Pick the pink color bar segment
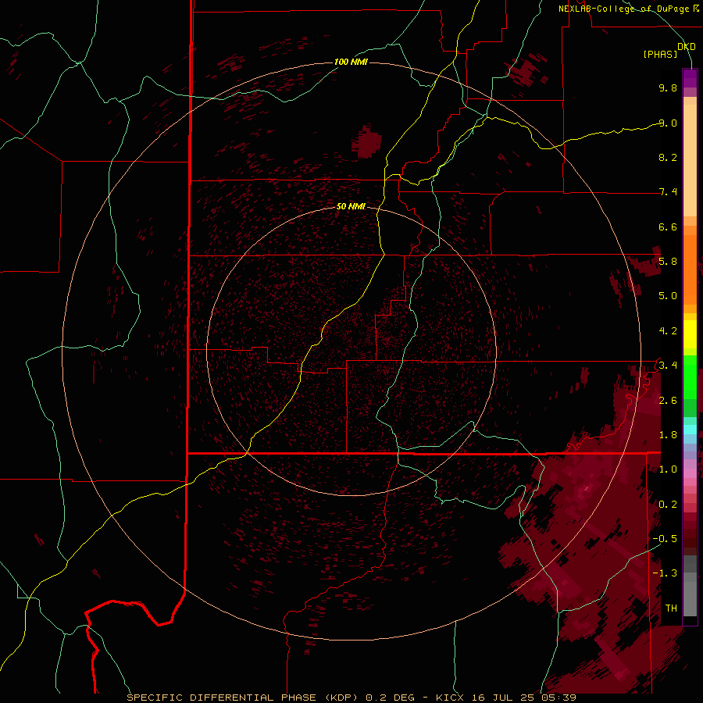Viewport: 703px width, 703px height. click(690, 473)
